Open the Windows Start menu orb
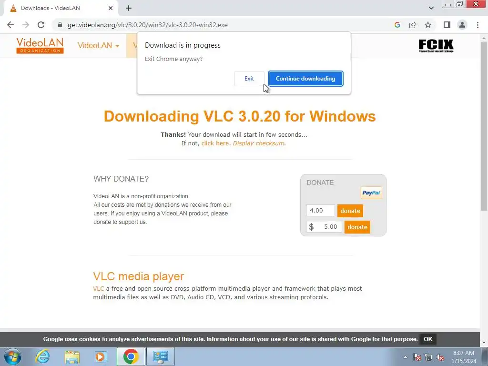The width and height of the screenshot is (488, 366). tap(13, 356)
